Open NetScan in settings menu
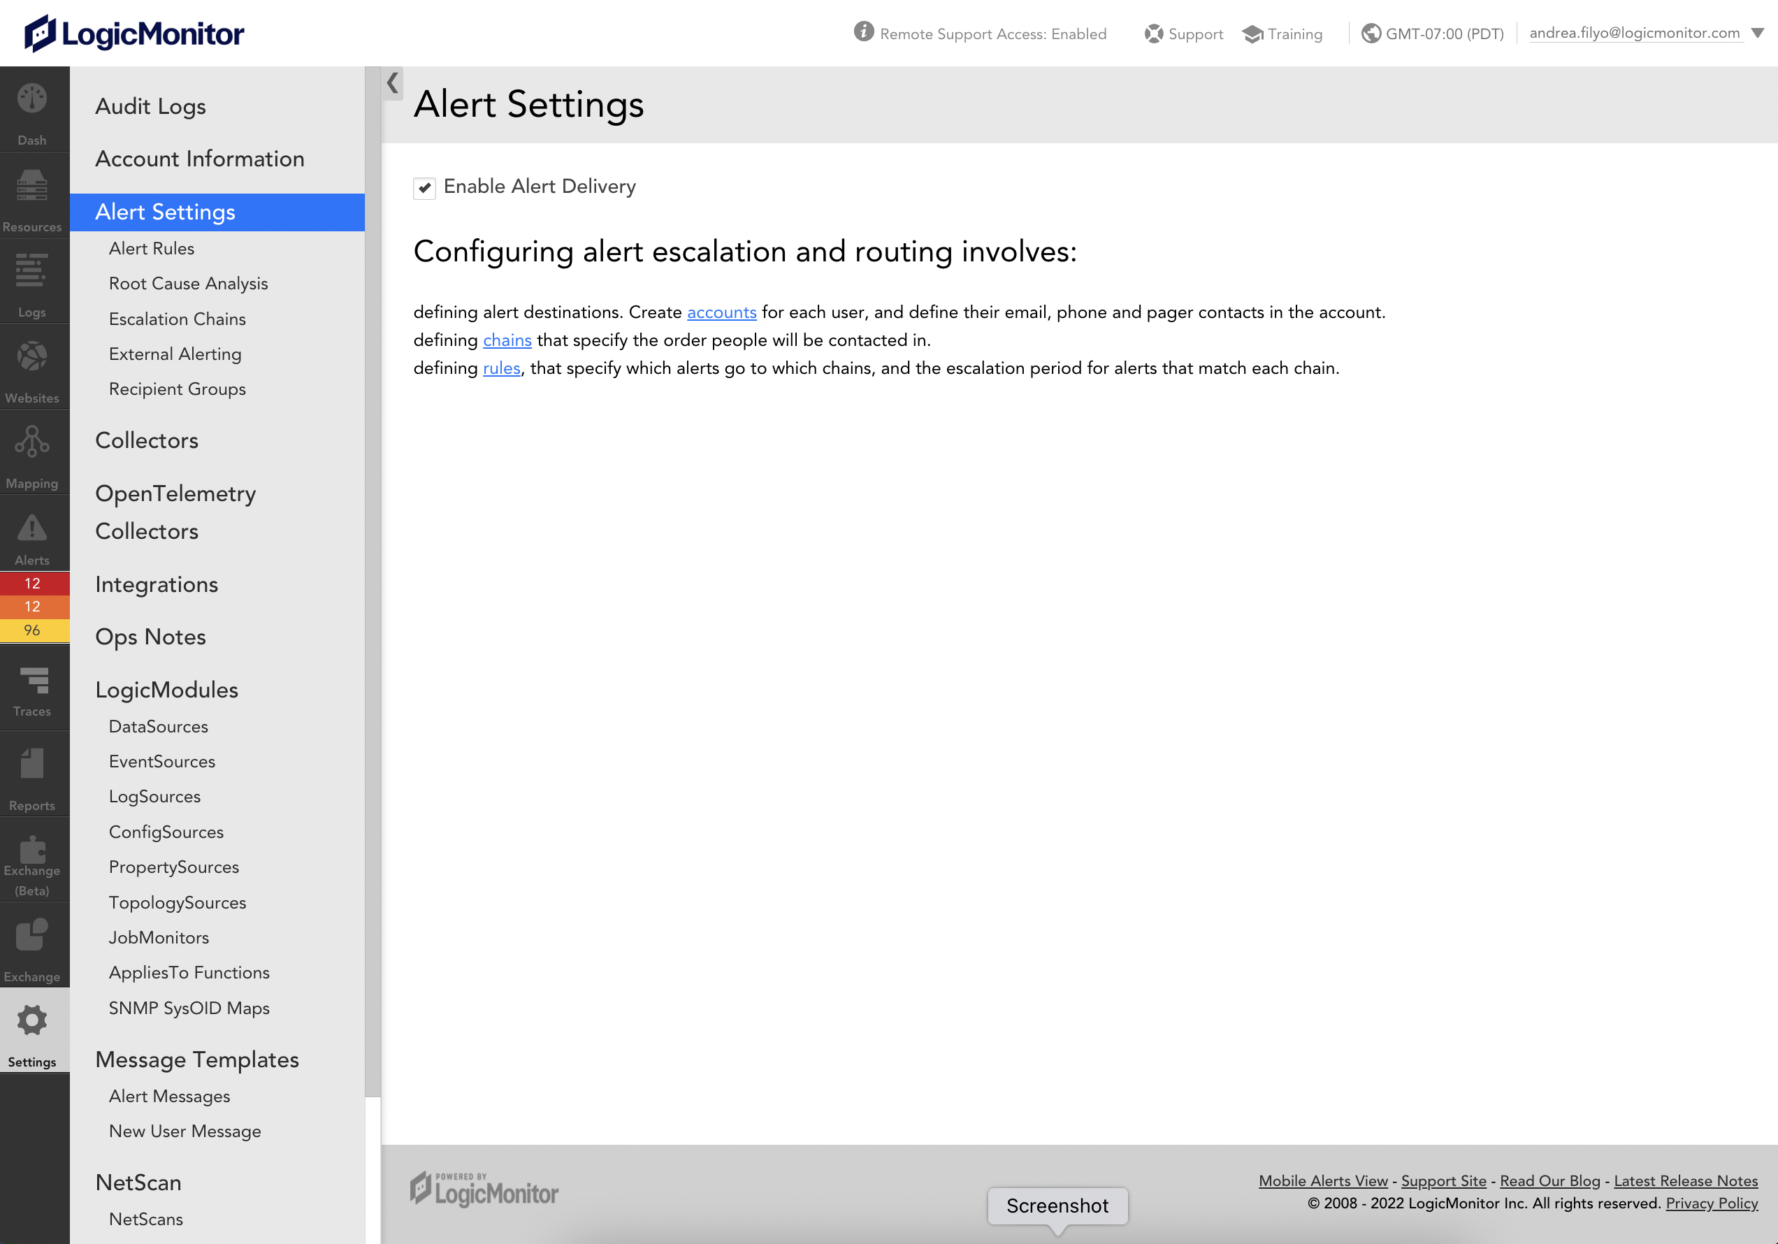 click(138, 1182)
